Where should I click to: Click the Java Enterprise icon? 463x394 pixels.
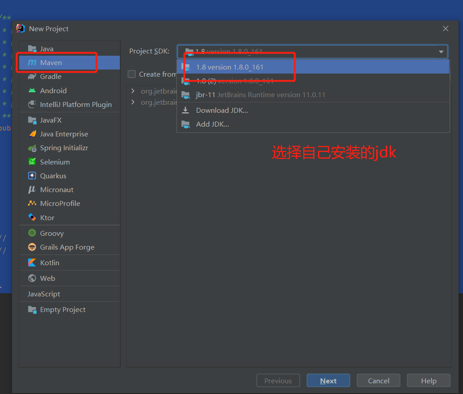[x=33, y=134]
